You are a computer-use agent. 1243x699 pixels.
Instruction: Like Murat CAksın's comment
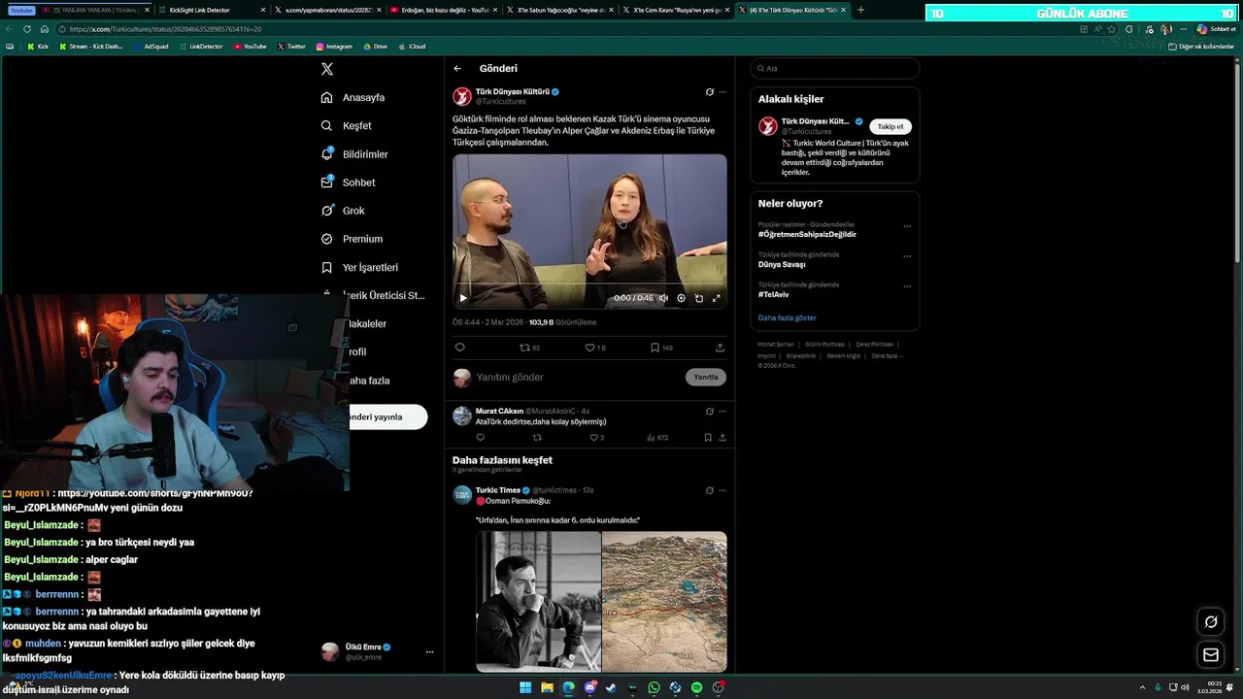(596, 438)
